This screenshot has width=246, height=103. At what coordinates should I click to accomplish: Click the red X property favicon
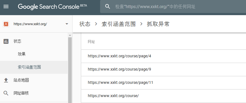(6, 24)
